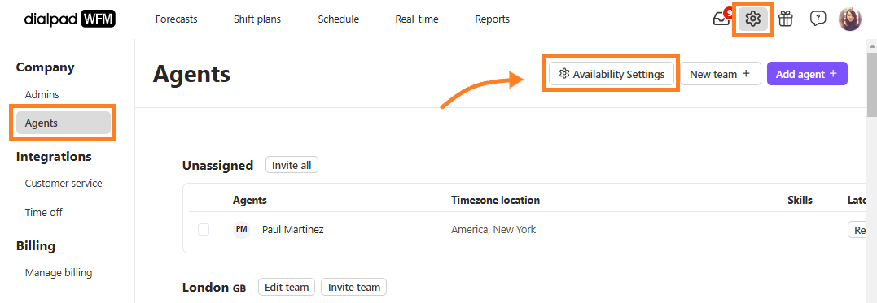This screenshot has height=303, width=877.
Task: Click Invite team for London
Action: pos(353,287)
